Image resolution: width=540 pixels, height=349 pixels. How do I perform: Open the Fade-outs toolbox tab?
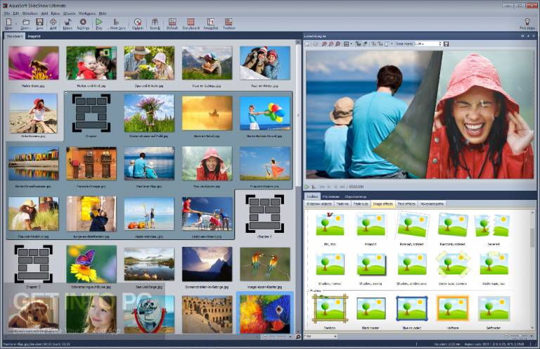361,204
